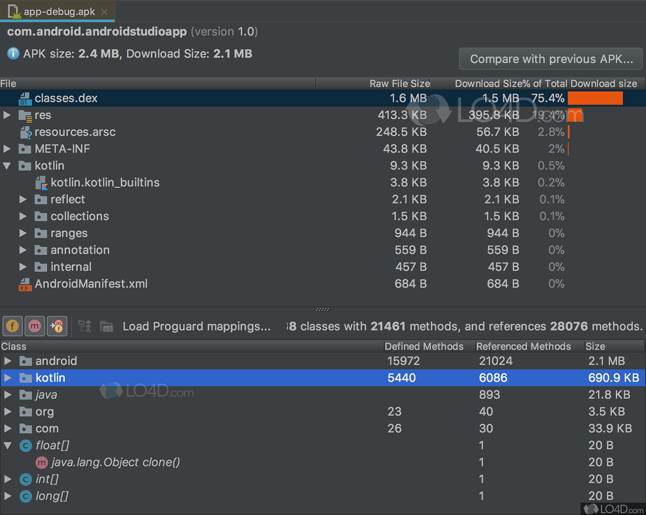The image size is (646, 515).
Task: Toggle show fields filter button
Action: [12, 326]
